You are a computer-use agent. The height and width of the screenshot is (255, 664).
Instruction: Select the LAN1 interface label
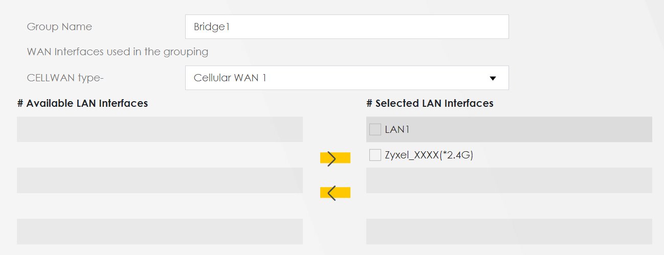(397, 130)
